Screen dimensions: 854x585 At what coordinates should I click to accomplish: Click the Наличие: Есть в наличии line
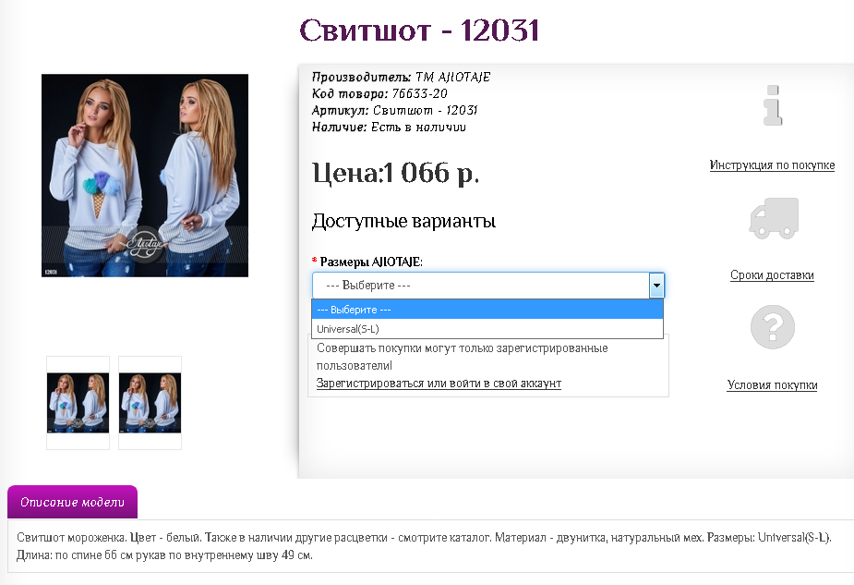point(389,127)
